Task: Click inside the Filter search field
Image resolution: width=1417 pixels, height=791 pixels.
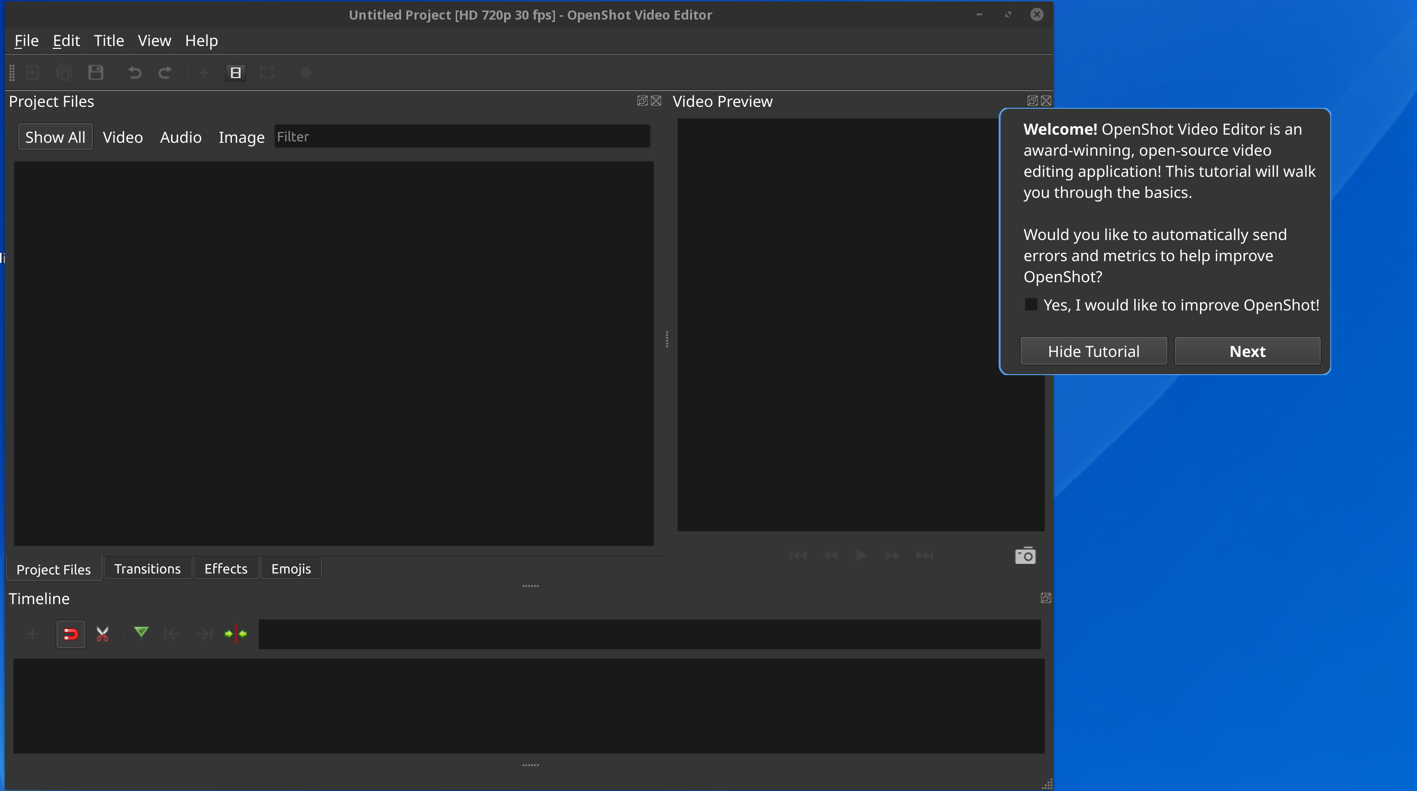Action: click(462, 137)
